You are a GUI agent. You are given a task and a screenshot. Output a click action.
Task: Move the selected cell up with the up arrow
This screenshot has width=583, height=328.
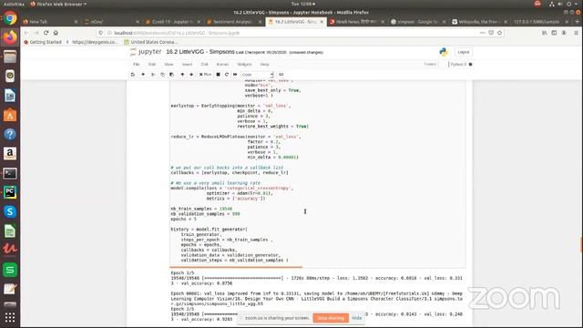pyautogui.click(x=182, y=75)
